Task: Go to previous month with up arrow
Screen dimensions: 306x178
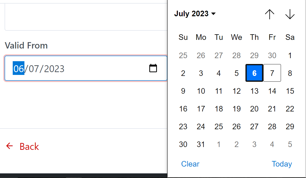Action: coord(269,14)
